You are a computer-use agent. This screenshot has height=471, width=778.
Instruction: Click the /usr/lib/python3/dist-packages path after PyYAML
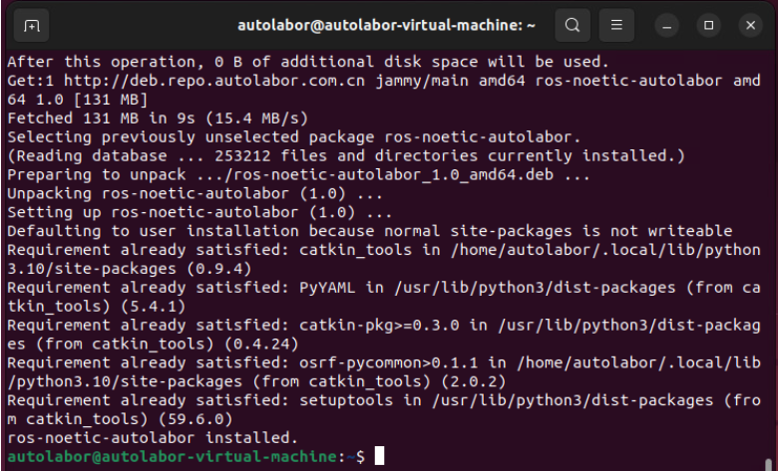click(535, 288)
